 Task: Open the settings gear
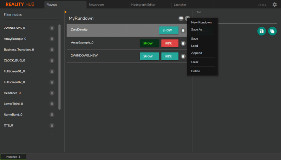(x=275, y=5)
